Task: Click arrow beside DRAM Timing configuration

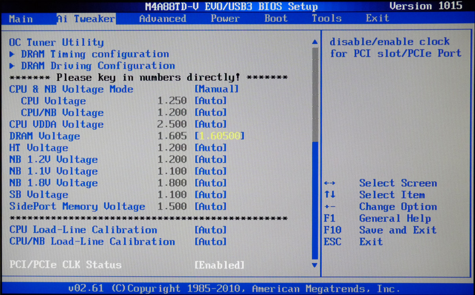Action: pyautogui.click(x=12, y=54)
